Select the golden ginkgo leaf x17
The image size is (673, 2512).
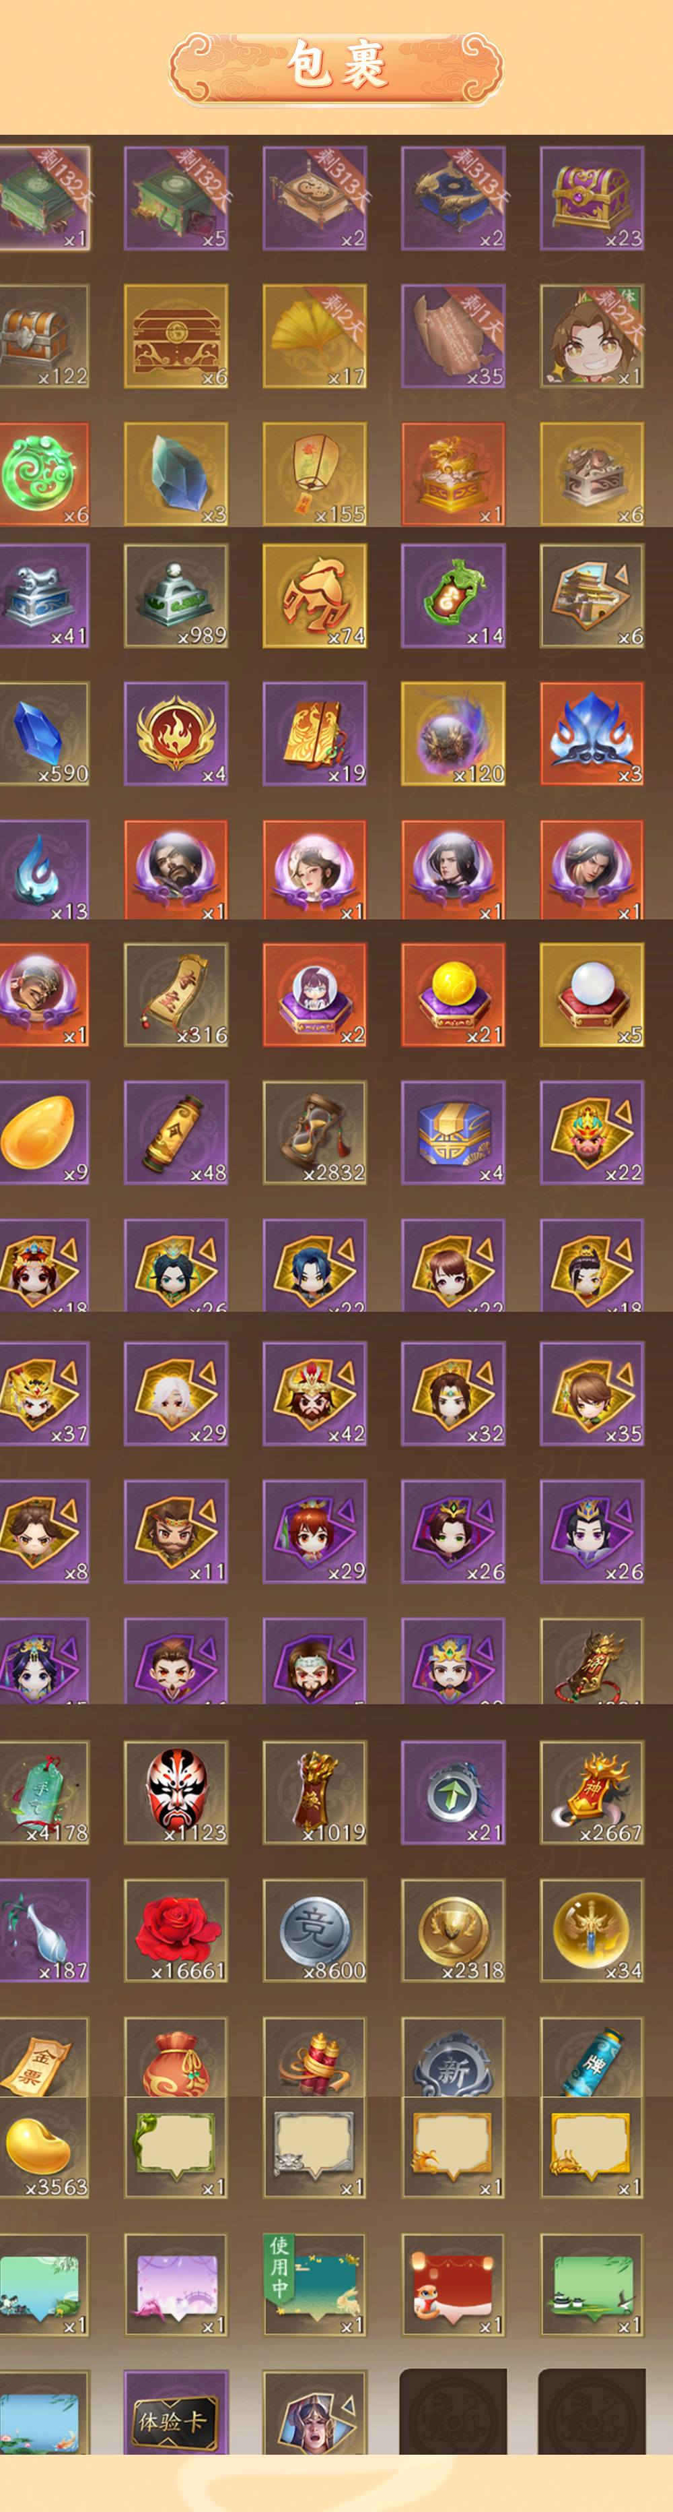pos(314,336)
